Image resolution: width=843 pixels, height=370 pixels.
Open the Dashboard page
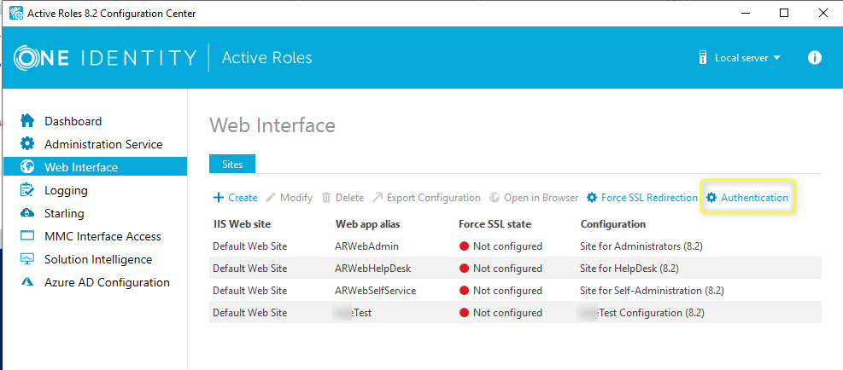(x=73, y=121)
